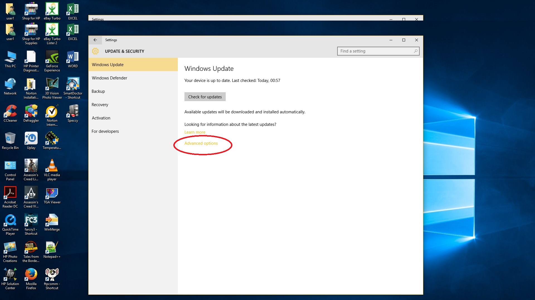535x300 pixels.
Task: Launch WinMerge from the desktop
Action: (x=52, y=222)
